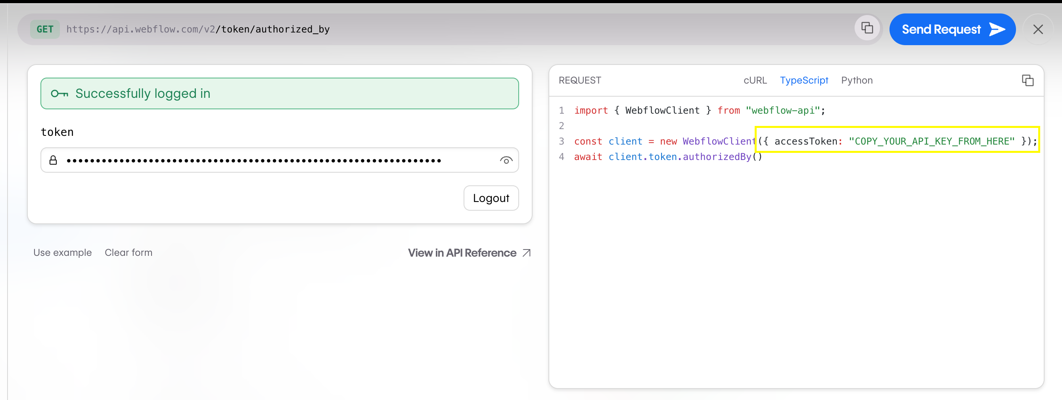This screenshot has width=1062, height=400.
Task: Dismiss the playground with the X icon
Action: coord(1039,29)
